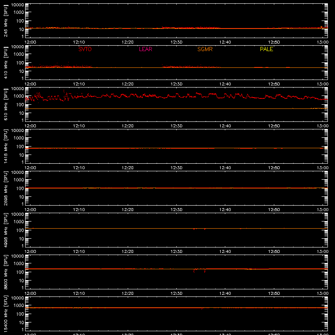Select the 1415 MHz [SFU] axis title
335x335 pixels.
pos(5,146)
